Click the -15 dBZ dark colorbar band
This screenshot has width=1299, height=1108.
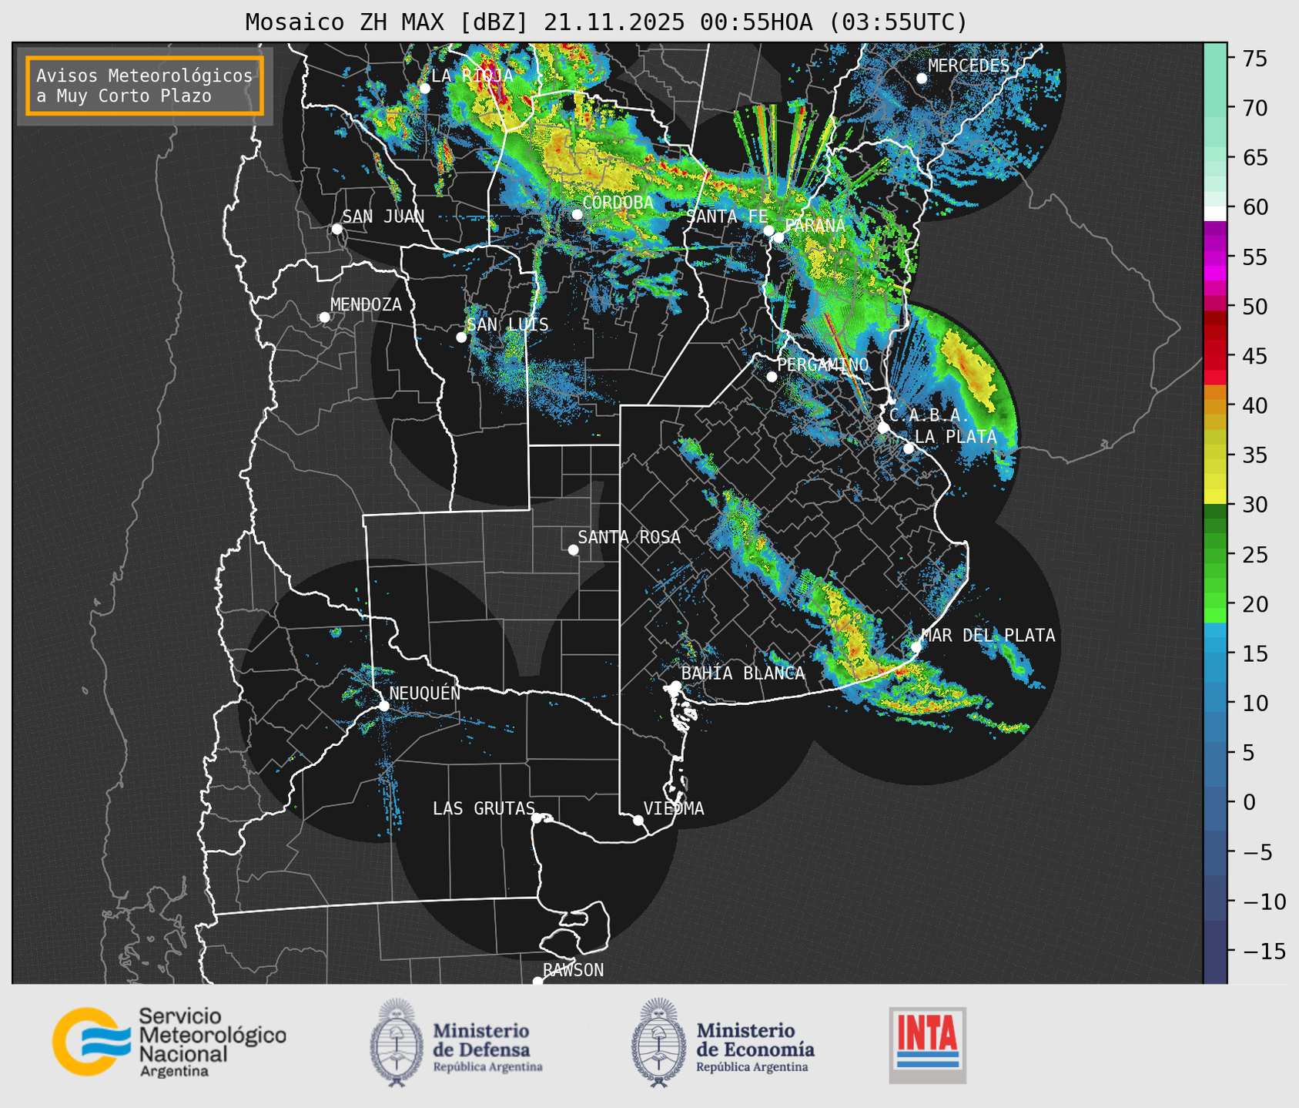tap(1215, 952)
